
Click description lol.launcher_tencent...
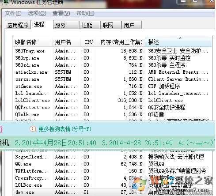point(178,93)
